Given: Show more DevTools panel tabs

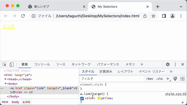Looking at the screenshot, I should [142, 64].
